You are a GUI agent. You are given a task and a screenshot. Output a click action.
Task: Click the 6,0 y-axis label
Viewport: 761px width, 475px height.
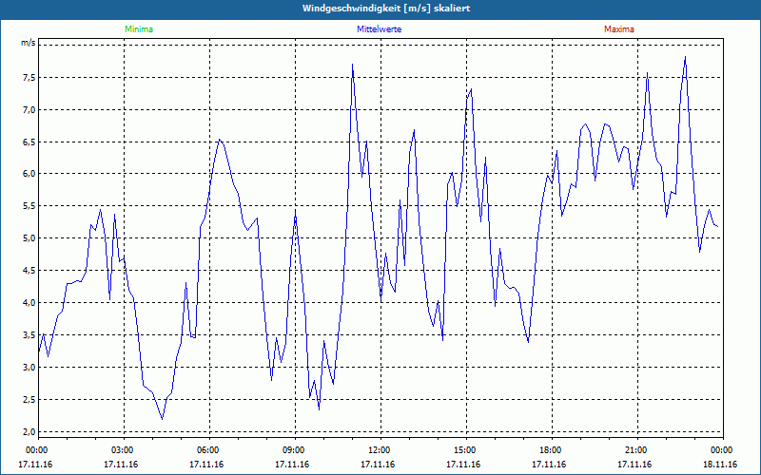click(29, 174)
